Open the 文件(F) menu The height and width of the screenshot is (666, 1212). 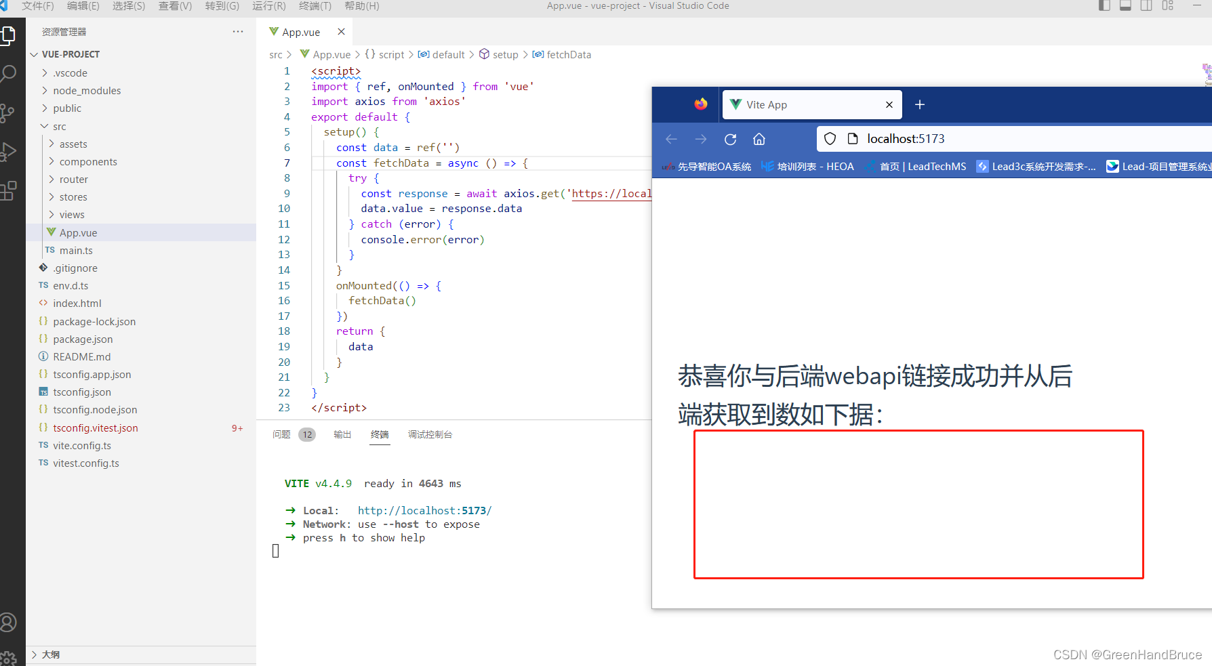(x=38, y=6)
